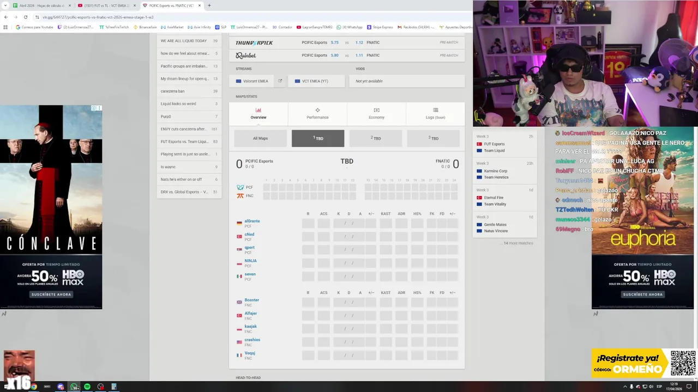
Task: Open the Chrome tab search dropdown
Action: [x=5, y=5]
